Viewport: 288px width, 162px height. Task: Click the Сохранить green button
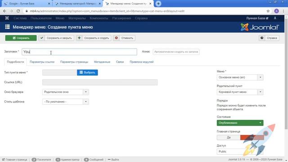pos(21,38)
